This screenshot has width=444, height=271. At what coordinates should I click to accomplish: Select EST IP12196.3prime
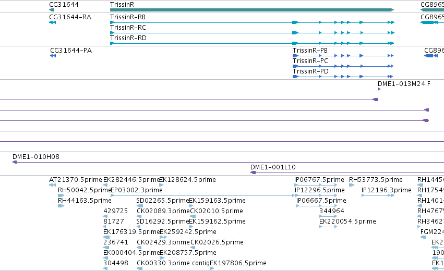point(386,190)
